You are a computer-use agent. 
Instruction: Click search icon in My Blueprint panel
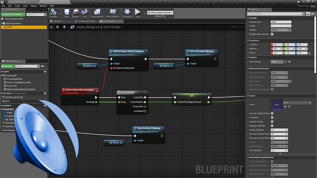coord(38,66)
